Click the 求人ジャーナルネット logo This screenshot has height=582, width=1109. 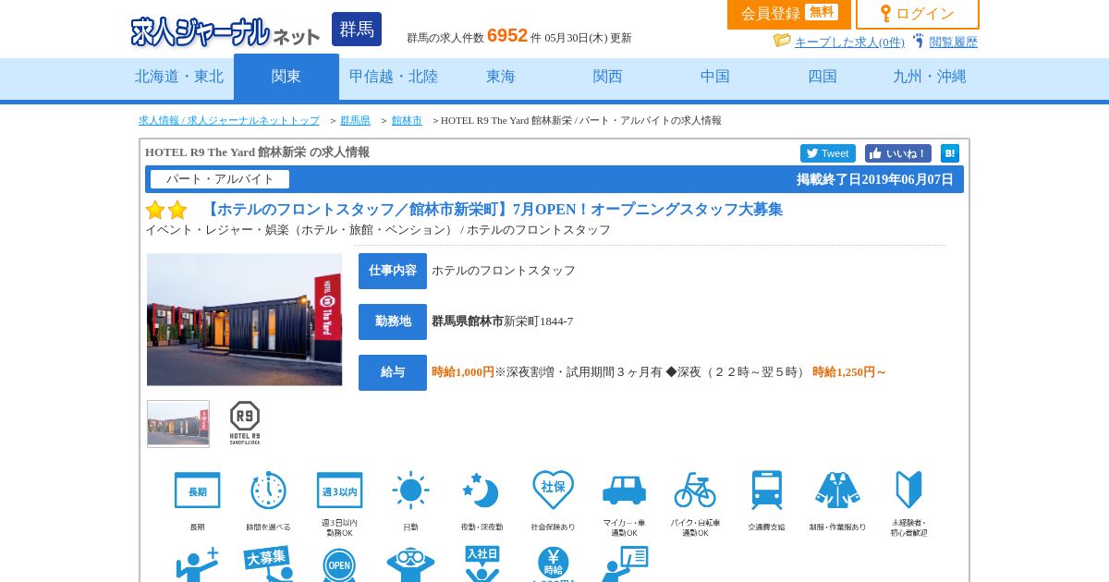[x=225, y=31]
